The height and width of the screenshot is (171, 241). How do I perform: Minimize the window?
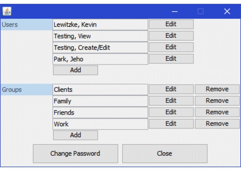[175, 11]
